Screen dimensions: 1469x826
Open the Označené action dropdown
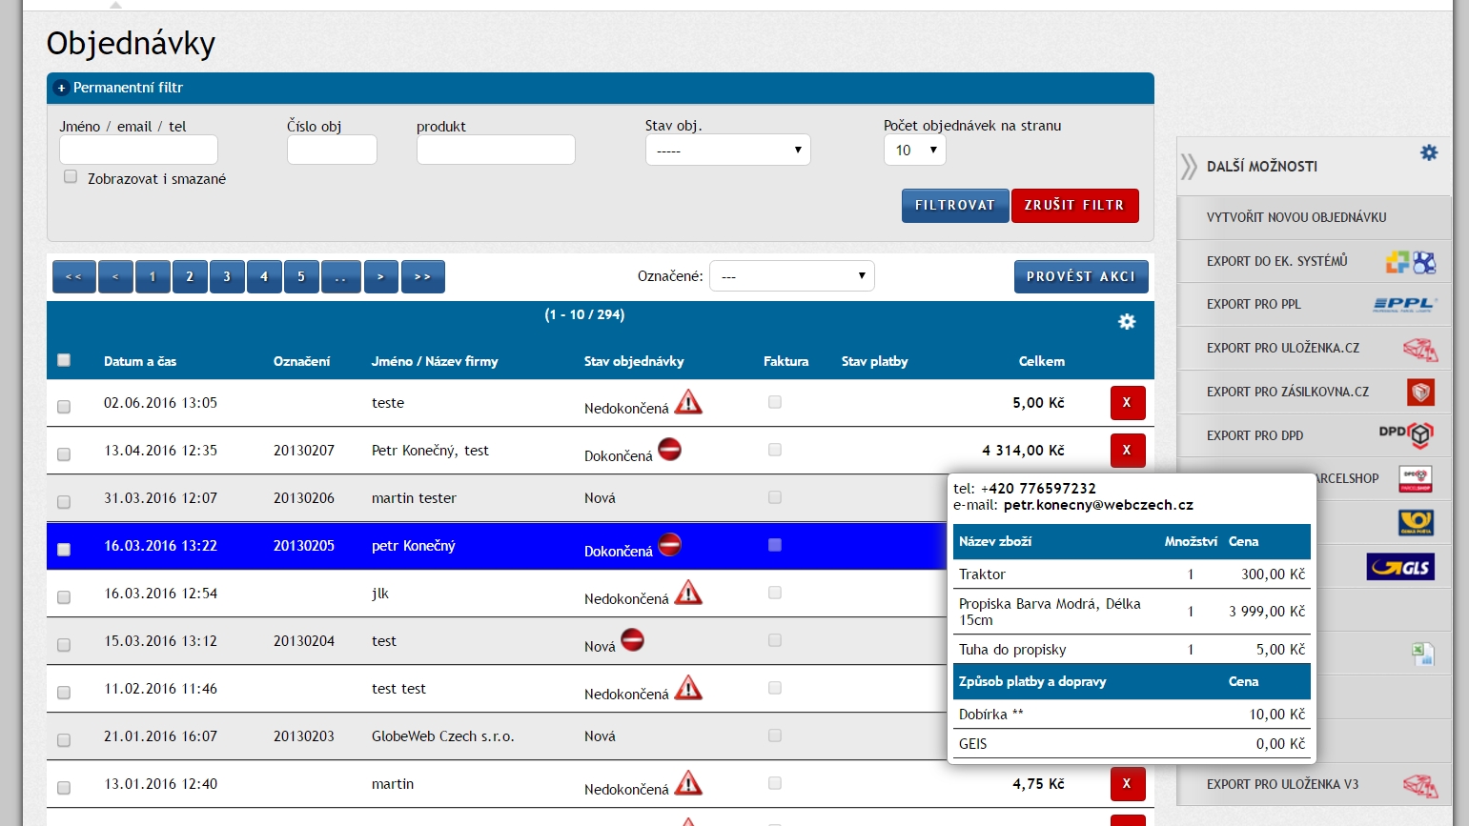[x=791, y=276]
